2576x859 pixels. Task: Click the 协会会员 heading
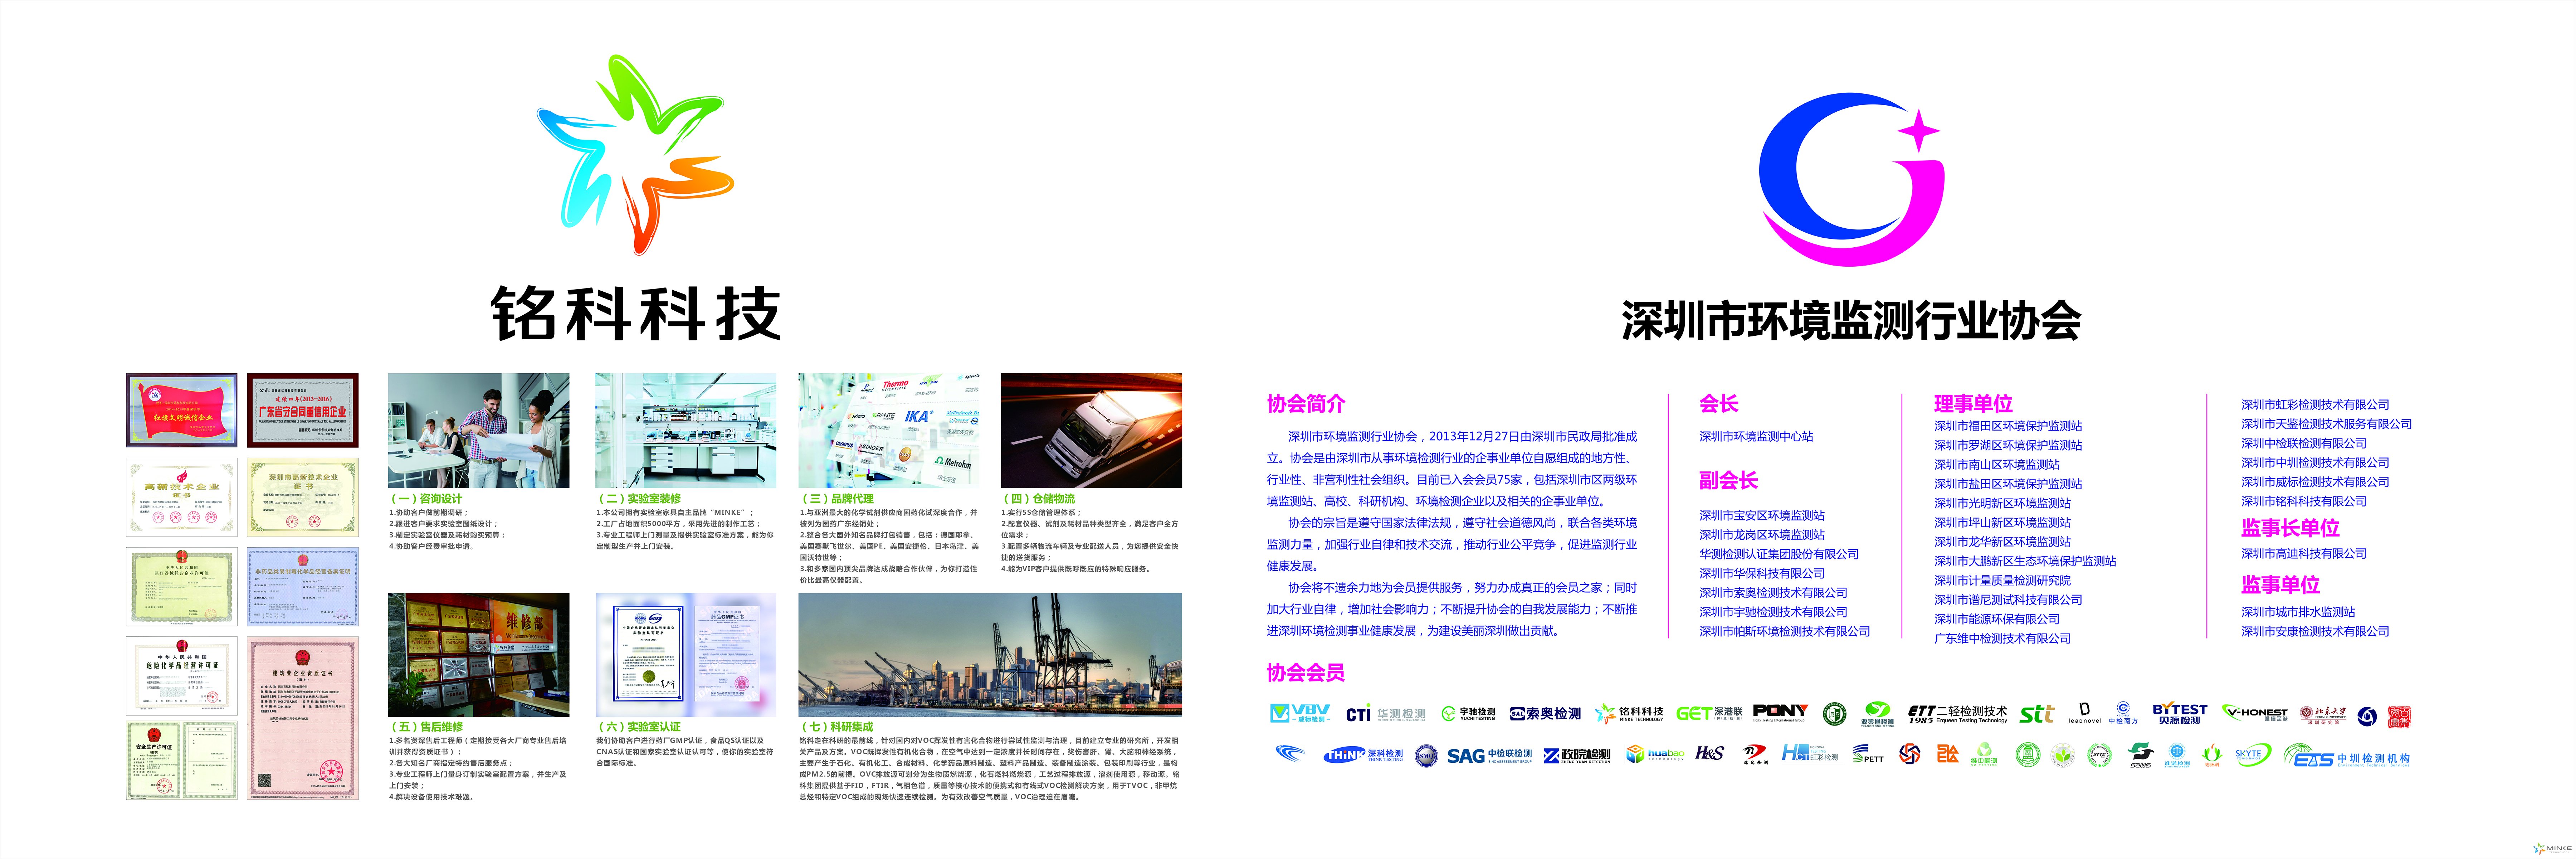click(1305, 673)
